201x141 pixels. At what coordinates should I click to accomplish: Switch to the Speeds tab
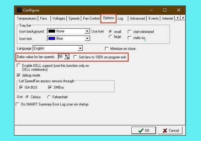[74, 18]
